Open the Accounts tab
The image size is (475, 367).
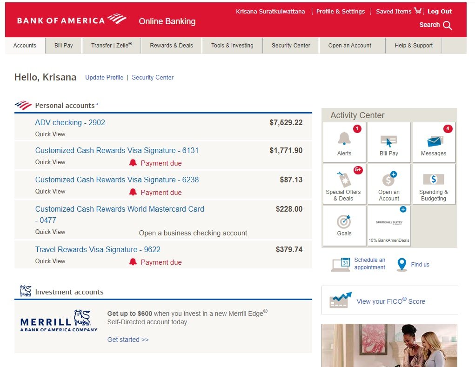click(25, 46)
